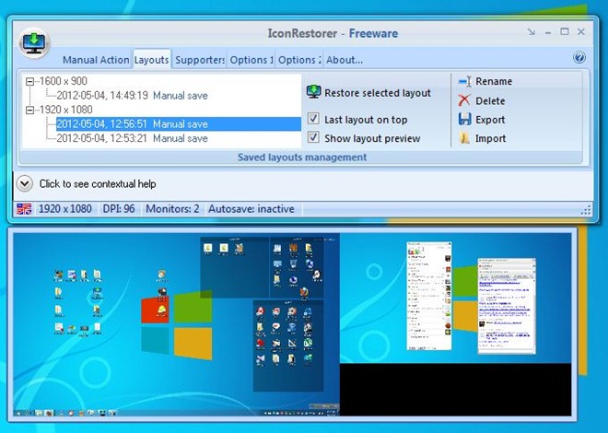Select layout saved at 12:56:51
Image resolution: width=608 pixels, height=433 pixels.
click(x=179, y=124)
